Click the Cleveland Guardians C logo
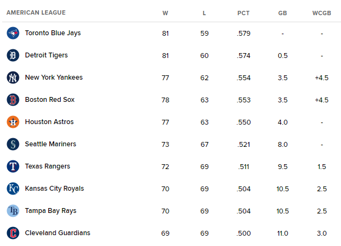Viewport: 341px width, 246px height. point(13,233)
